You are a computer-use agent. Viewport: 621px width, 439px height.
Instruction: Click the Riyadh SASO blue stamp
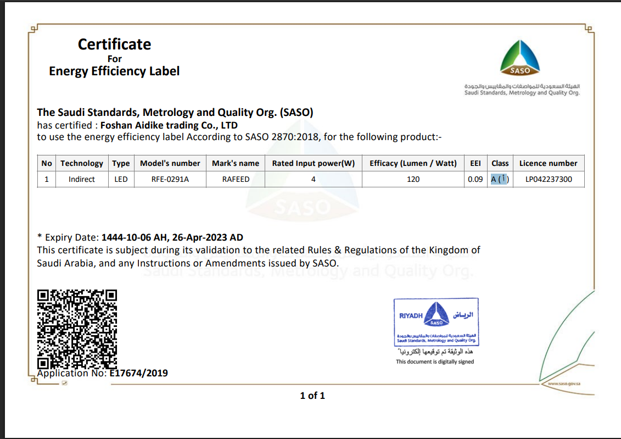(x=436, y=322)
